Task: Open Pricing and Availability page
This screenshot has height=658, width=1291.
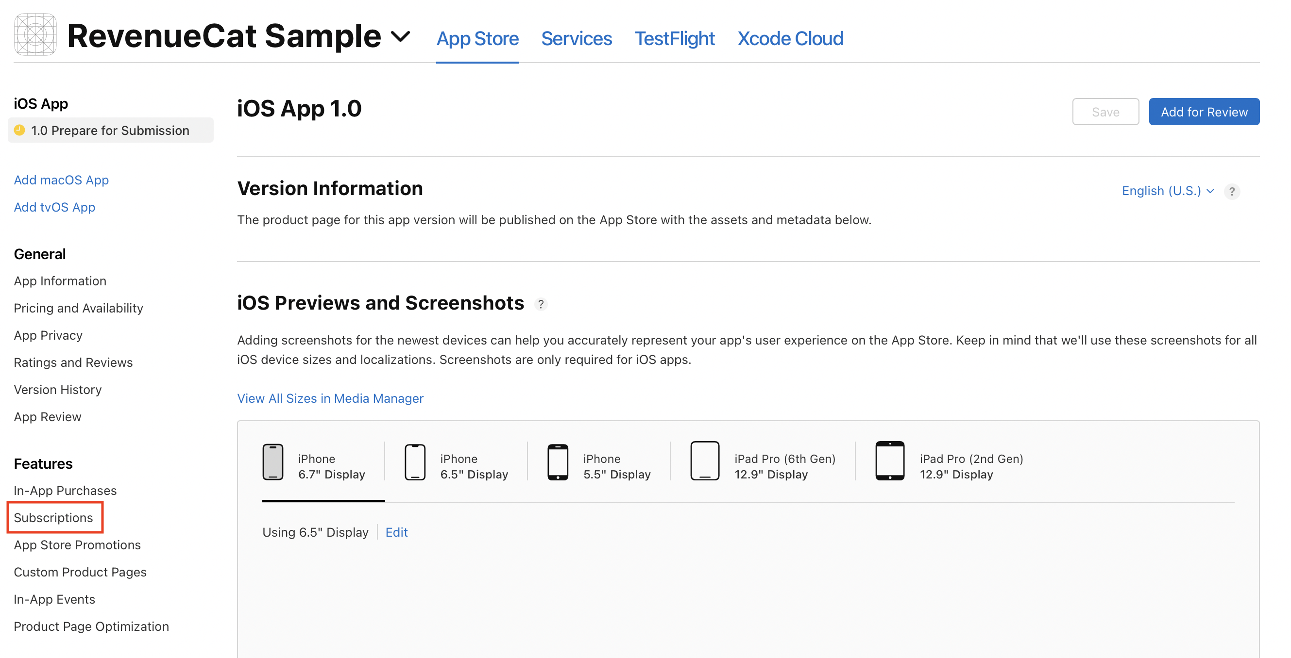Action: click(x=78, y=308)
